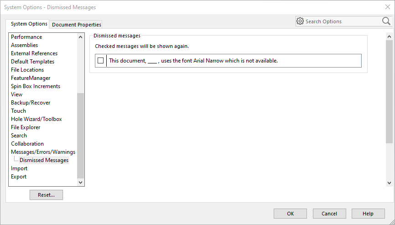Click the gear icon in search box
This screenshot has height=225, width=395.
coord(300,21)
